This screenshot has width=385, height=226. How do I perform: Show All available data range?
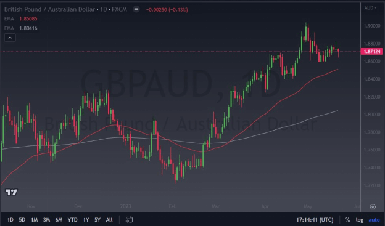(x=109, y=220)
